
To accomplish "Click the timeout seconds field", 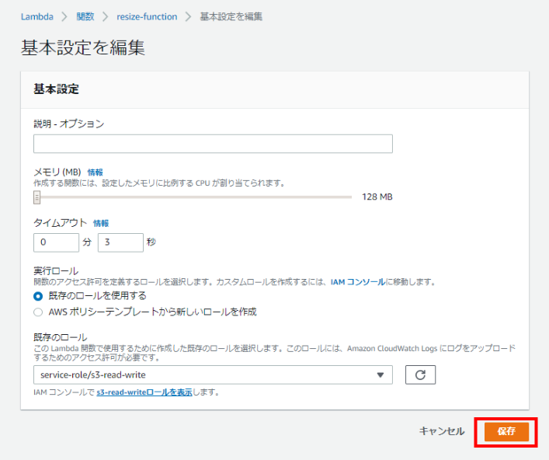I will pyautogui.click(x=120, y=242).
